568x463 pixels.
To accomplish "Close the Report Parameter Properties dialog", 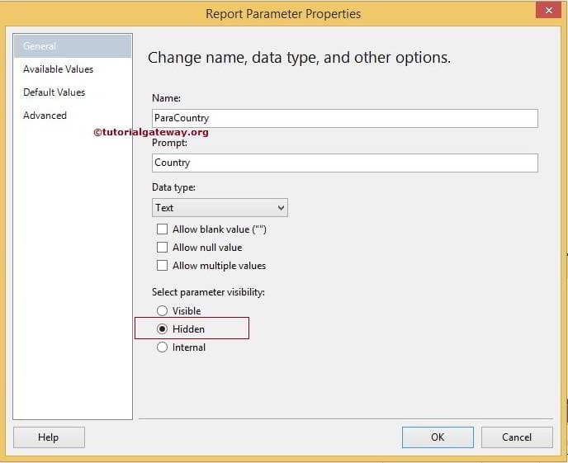I will (x=547, y=11).
